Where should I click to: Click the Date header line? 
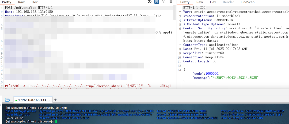coord(215,49)
